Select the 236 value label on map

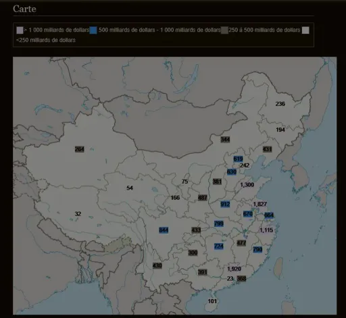pyautogui.click(x=280, y=104)
